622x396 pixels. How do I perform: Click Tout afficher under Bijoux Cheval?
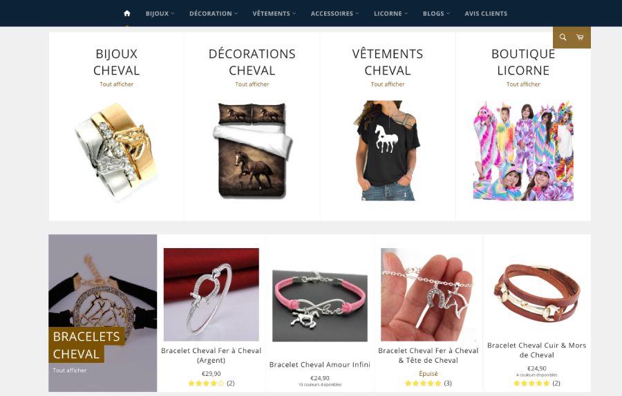117,84
